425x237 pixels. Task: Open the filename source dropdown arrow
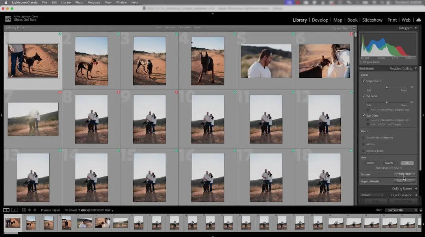[x=112, y=211]
